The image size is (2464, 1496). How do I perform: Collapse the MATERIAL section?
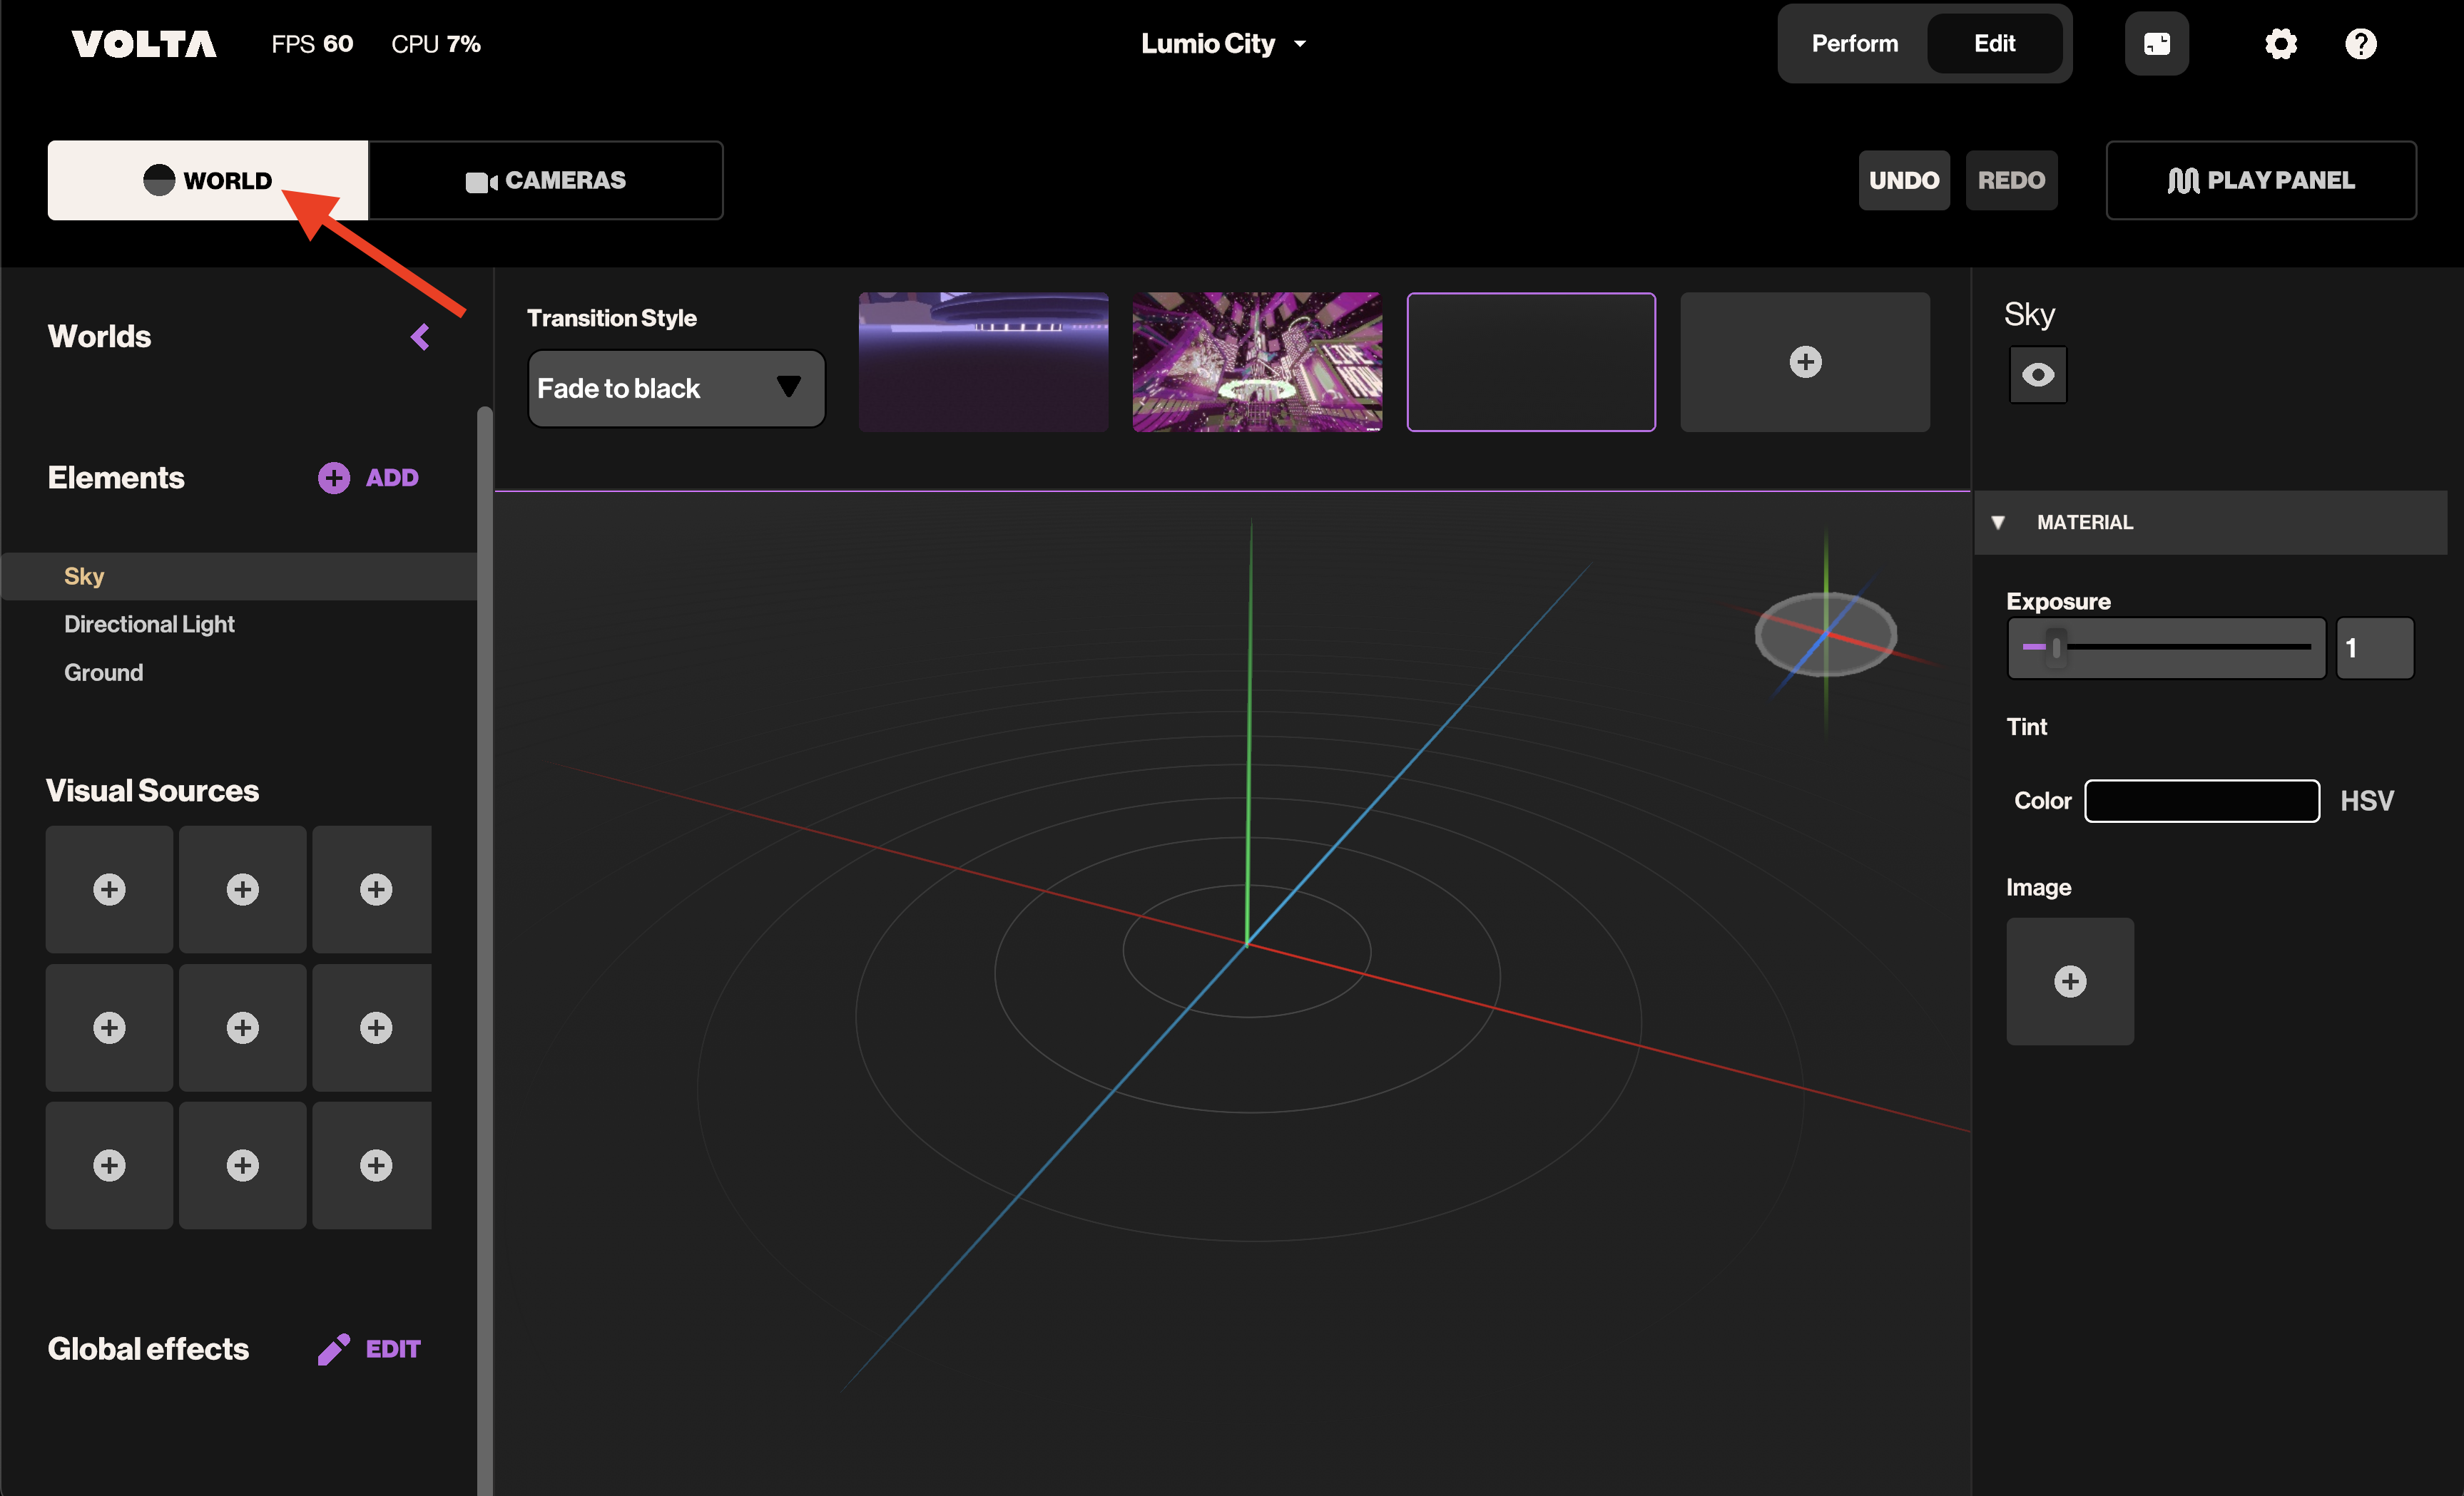[x=1997, y=523]
